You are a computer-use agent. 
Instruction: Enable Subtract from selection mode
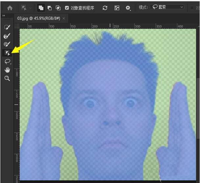[50, 8]
